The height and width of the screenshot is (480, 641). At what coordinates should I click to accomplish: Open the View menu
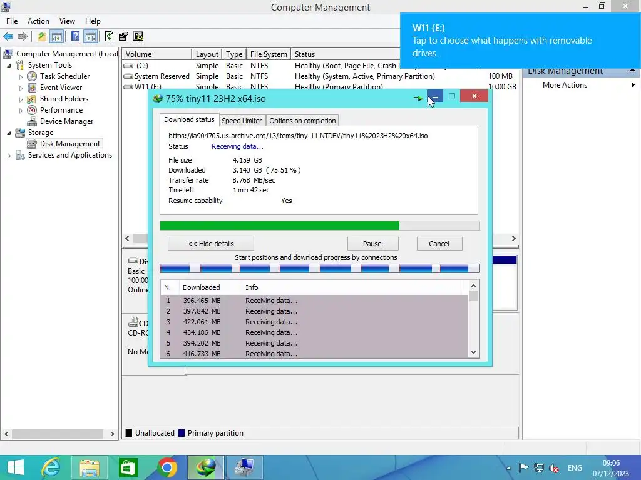coord(67,21)
